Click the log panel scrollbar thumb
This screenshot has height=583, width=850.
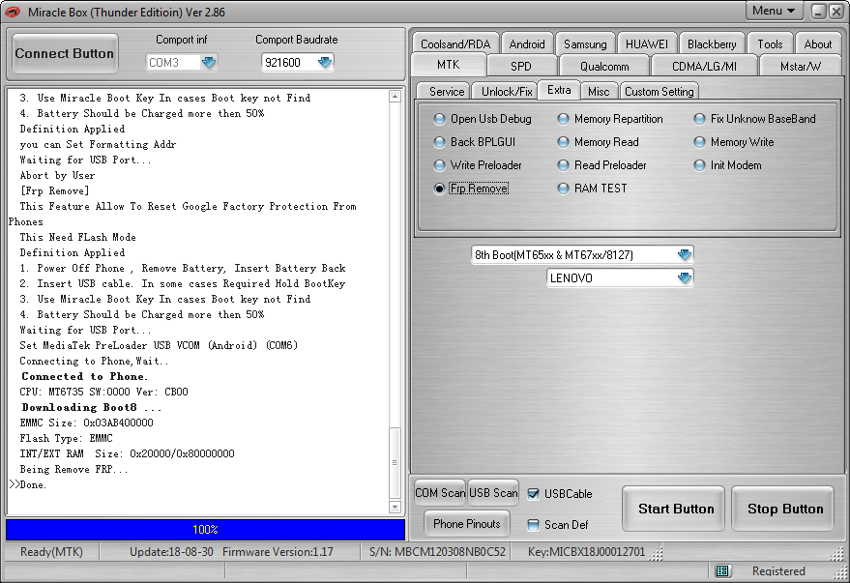[x=395, y=462]
